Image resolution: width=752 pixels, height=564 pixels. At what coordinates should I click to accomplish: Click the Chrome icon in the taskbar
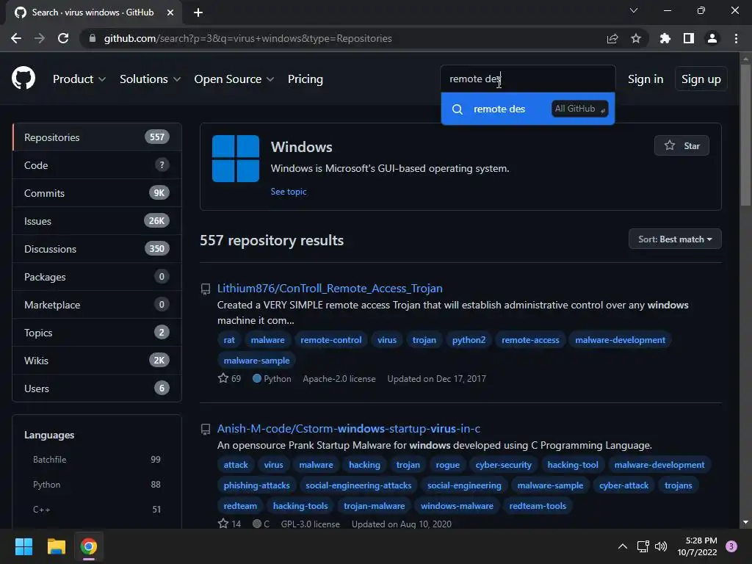click(x=89, y=546)
